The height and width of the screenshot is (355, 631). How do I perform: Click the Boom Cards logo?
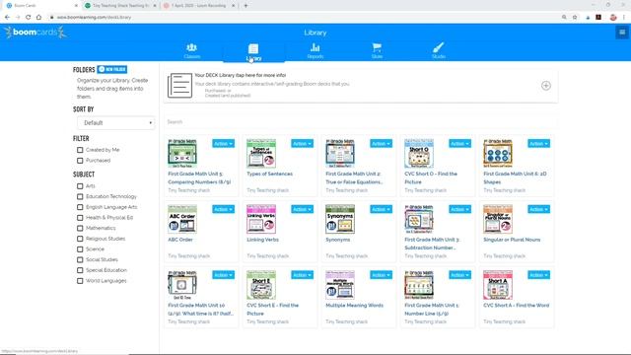click(x=35, y=33)
